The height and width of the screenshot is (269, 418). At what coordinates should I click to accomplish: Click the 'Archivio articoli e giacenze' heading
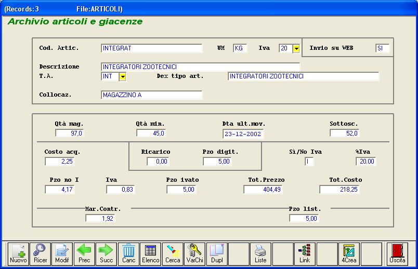click(75, 22)
